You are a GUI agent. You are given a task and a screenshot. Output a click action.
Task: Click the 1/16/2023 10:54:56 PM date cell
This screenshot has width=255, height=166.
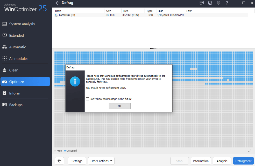[171, 15]
